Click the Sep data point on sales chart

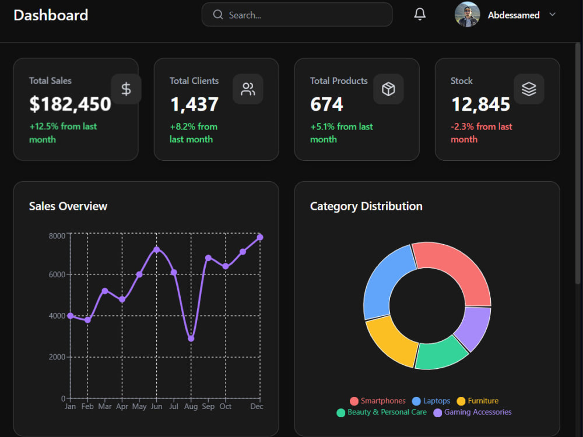click(x=208, y=258)
